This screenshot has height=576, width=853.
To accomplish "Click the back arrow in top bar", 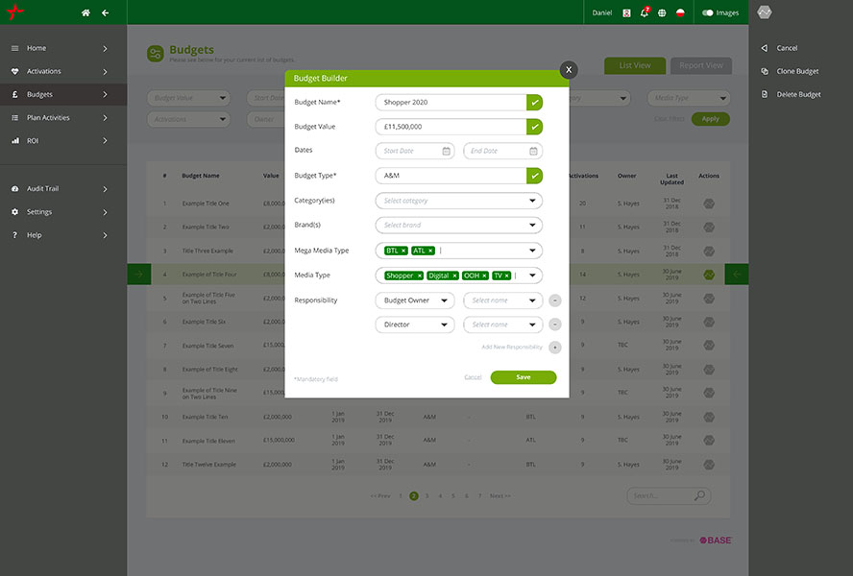I will pos(106,12).
